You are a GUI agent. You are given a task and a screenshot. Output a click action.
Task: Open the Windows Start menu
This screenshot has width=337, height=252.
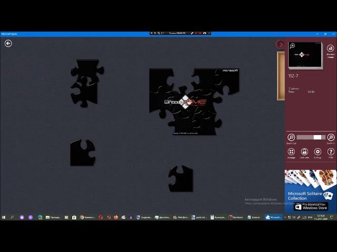[x=4, y=217]
